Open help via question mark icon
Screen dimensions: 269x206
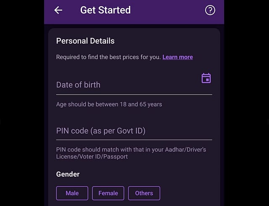[210, 11]
